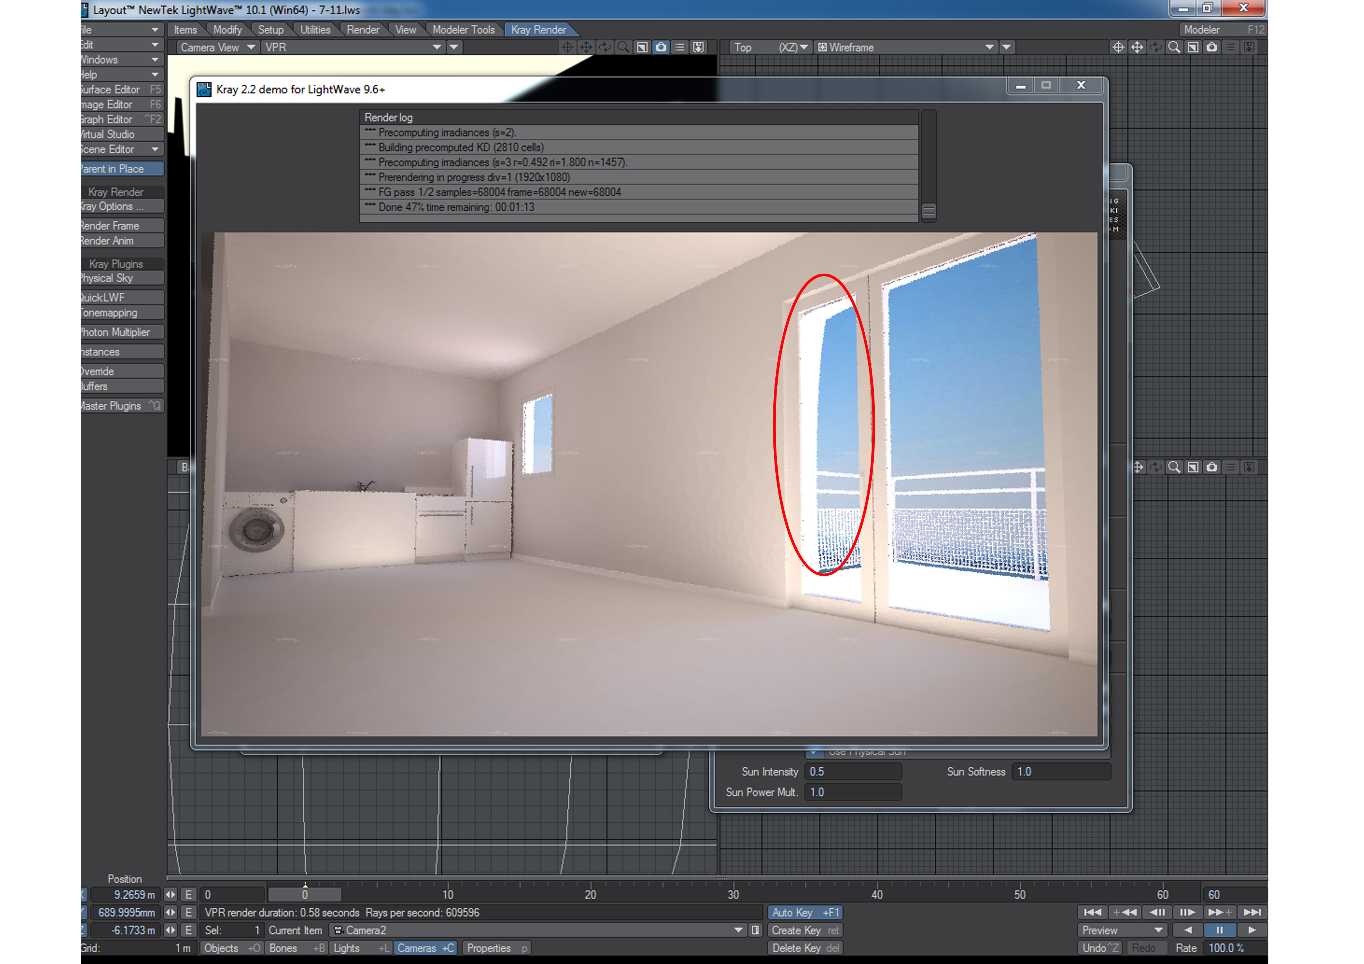
Task: Click the zoom magnifier icon in Top viewport
Action: tap(1174, 47)
